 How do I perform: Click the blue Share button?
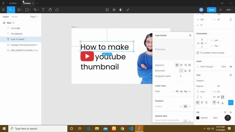click(211, 10)
